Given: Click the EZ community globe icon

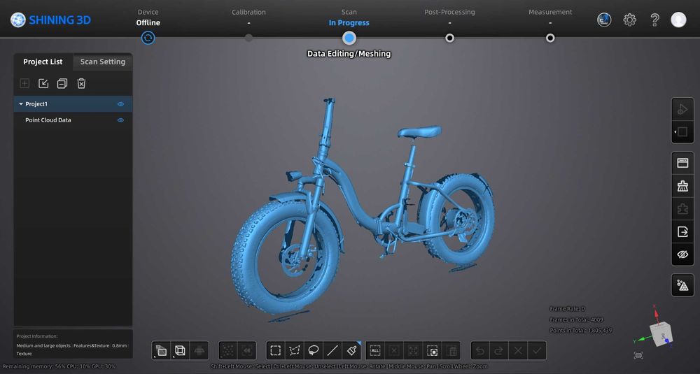Looking at the screenshot, I should (x=604, y=20).
